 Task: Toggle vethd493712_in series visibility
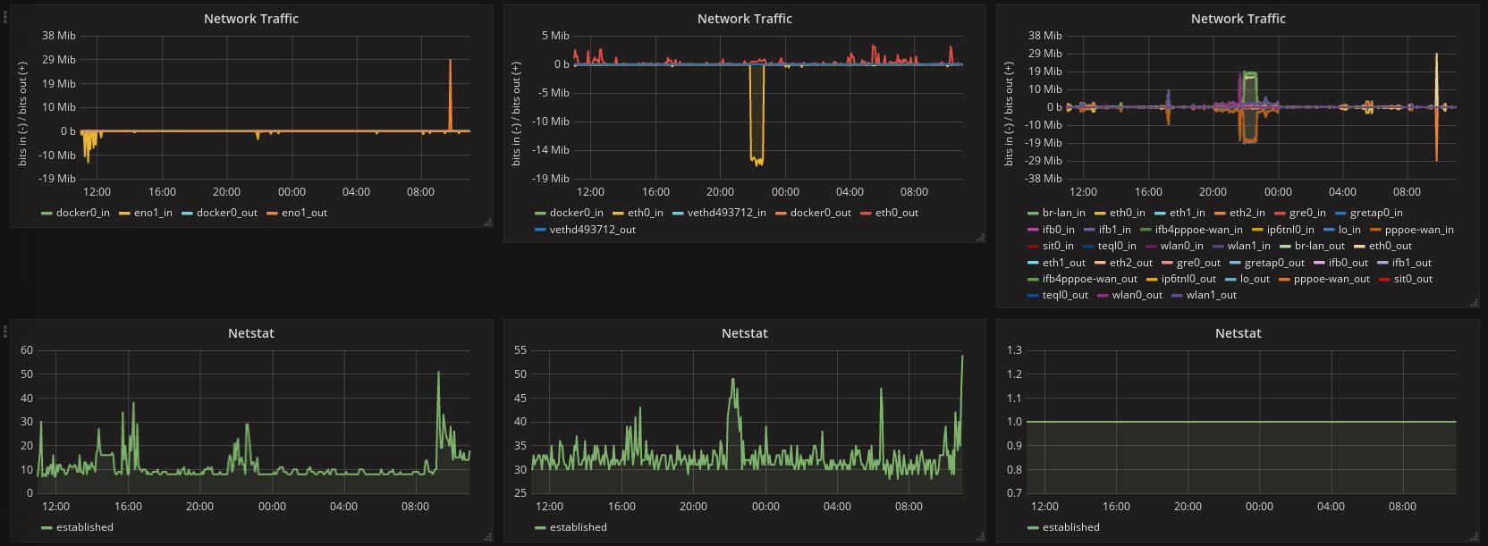click(726, 213)
